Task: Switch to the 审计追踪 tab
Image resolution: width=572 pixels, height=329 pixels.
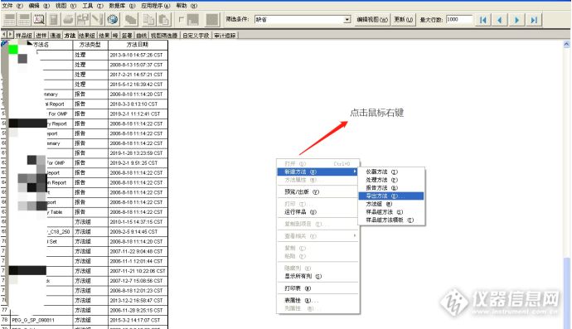Action: point(225,36)
